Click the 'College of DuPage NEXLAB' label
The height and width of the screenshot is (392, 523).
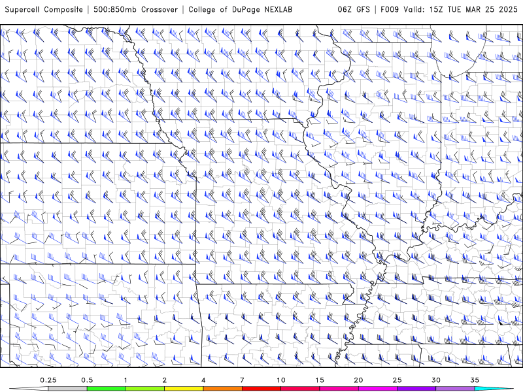click(240, 10)
